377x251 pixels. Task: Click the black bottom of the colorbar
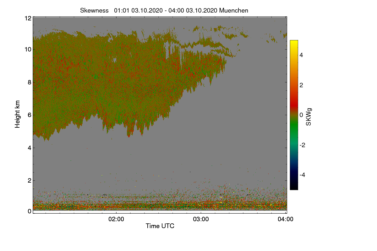294,187
